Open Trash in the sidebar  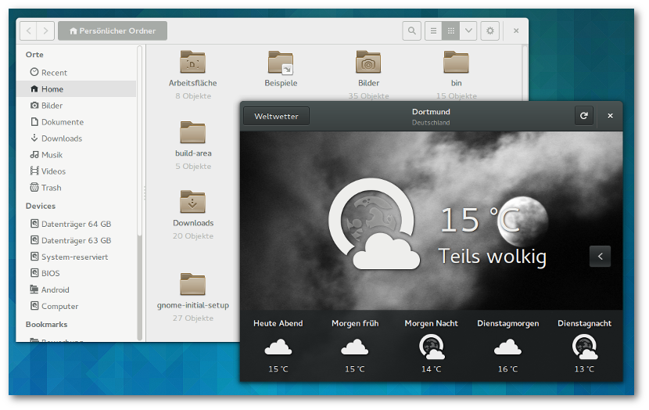[x=51, y=188]
